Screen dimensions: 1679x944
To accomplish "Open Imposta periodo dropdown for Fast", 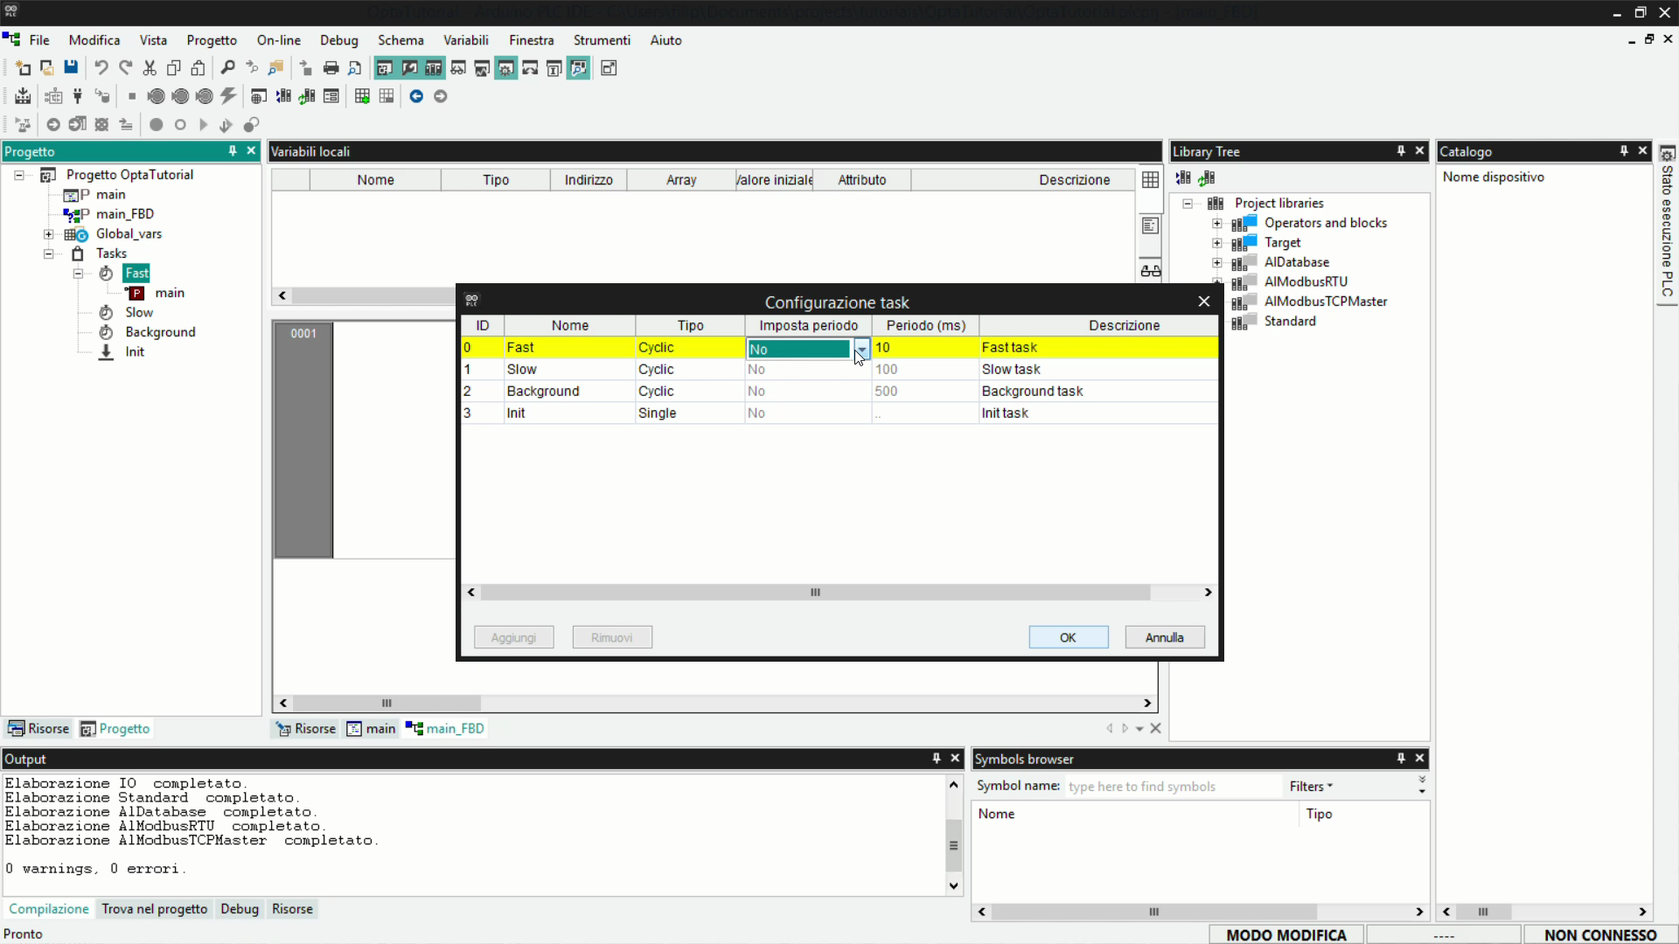I will pyautogui.click(x=861, y=348).
